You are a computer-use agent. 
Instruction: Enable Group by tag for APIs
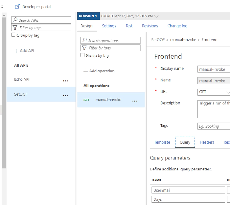click(x=13, y=35)
